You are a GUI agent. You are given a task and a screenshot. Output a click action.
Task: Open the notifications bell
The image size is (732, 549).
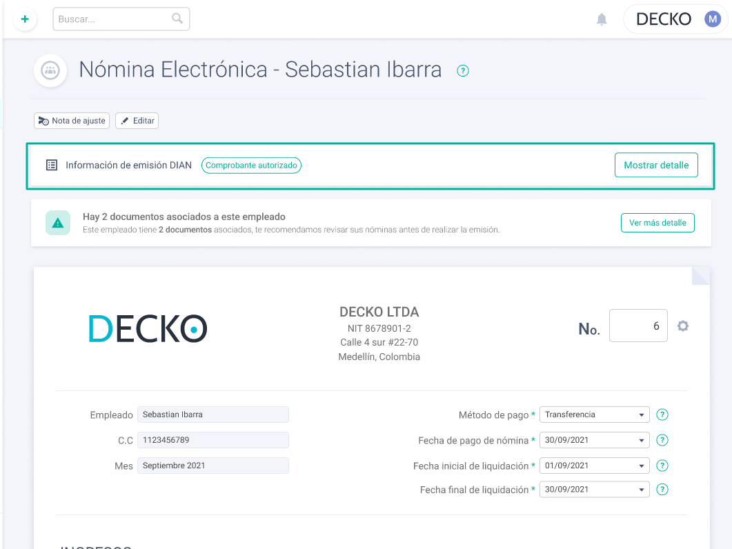click(x=602, y=19)
